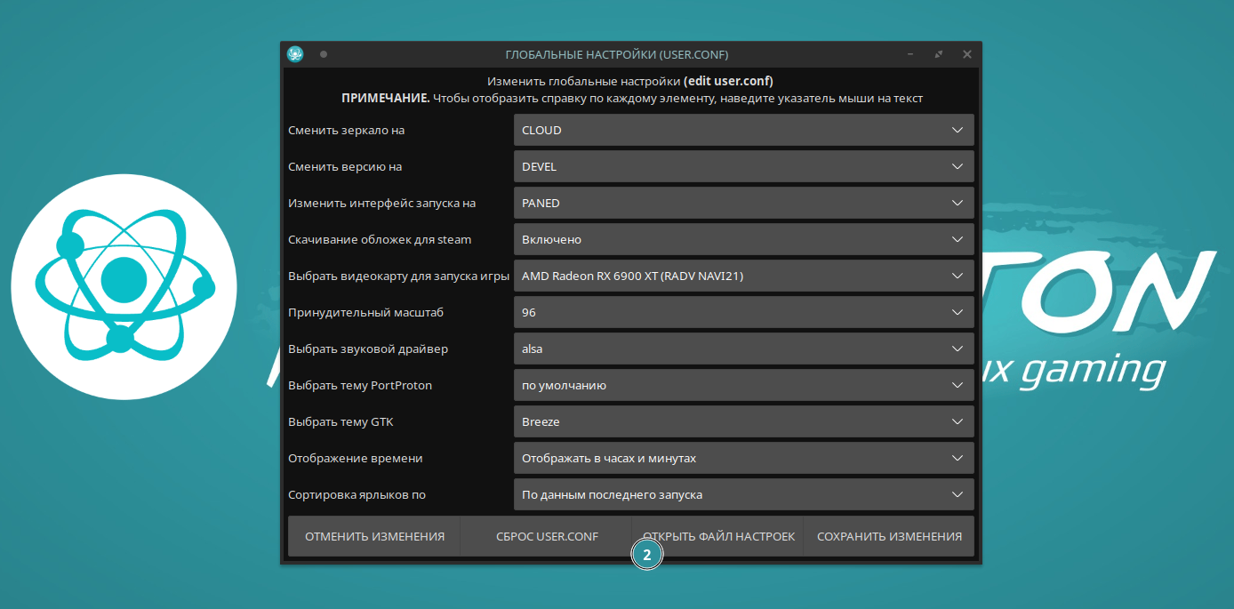Click label 'Выбрать видеокарту для запуска игры'
This screenshot has height=609, width=1234.
tap(398, 276)
